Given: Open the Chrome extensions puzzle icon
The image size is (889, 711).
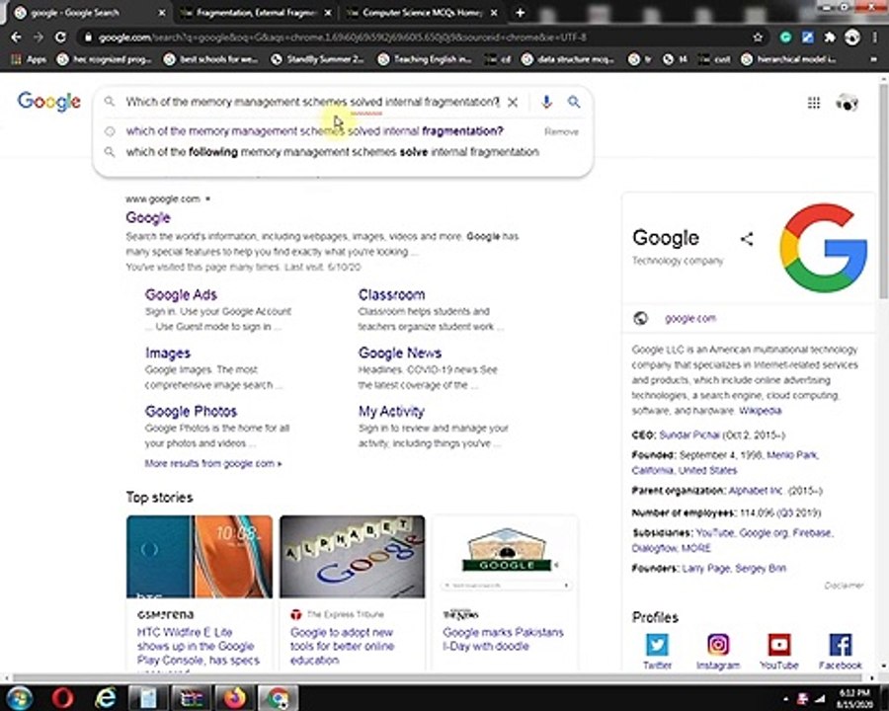Looking at the screenshot, I should point(830,38).
